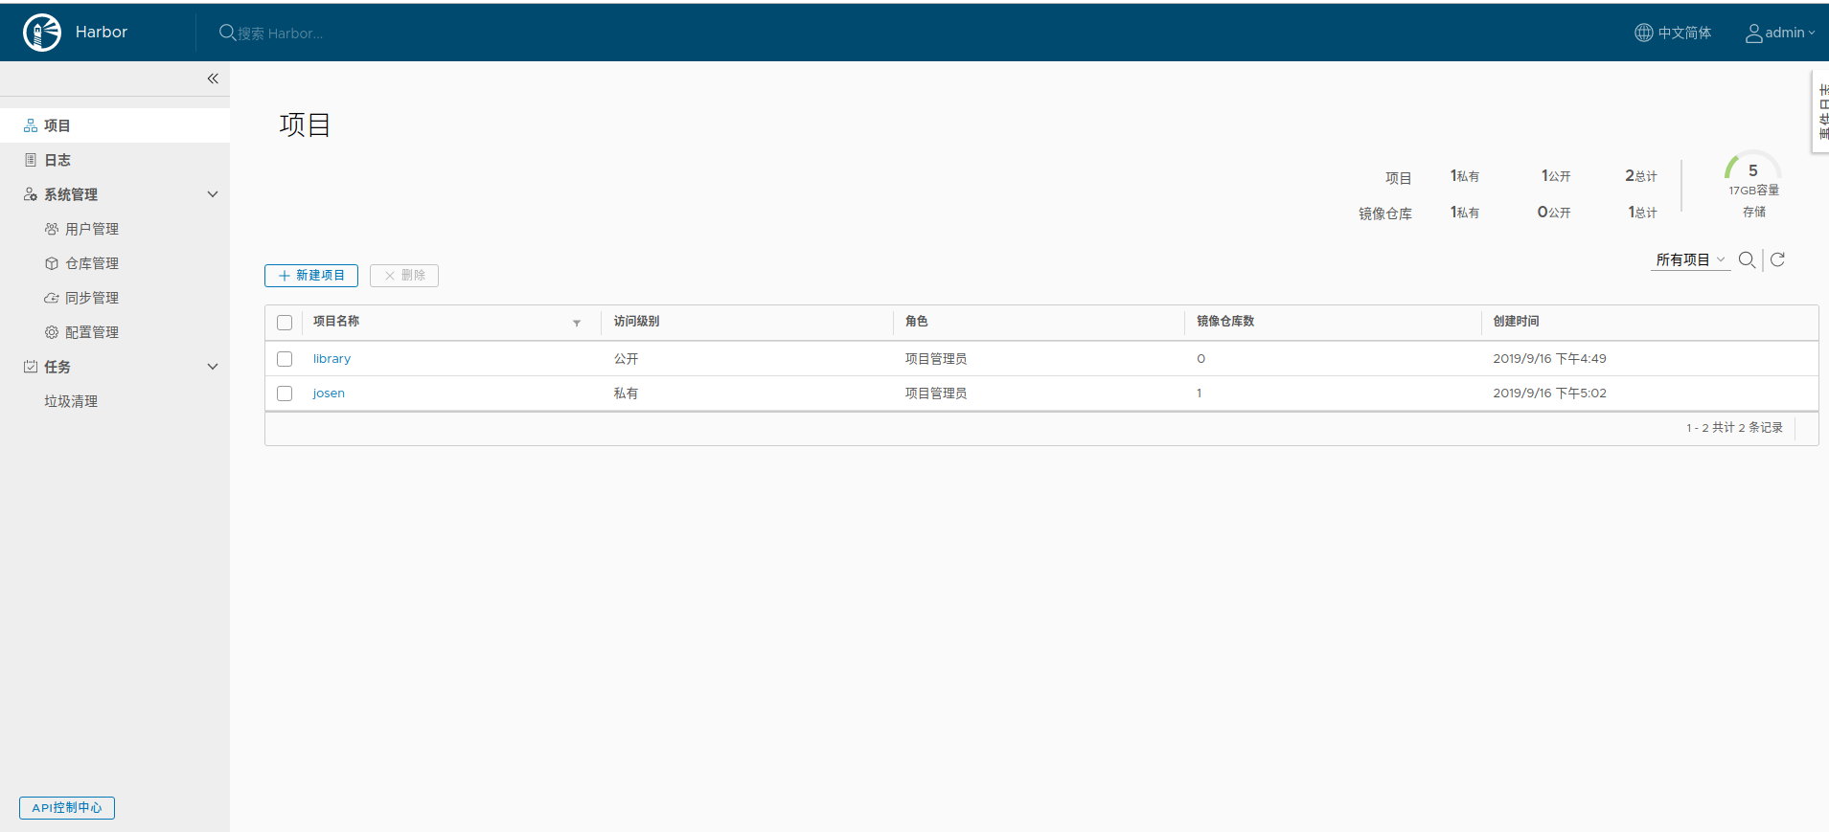Image resolution: width=1829 pixels, height=832 pixels.
Task: Collapse the sidebar with double-chevron icon
Action: click(213, 79)
